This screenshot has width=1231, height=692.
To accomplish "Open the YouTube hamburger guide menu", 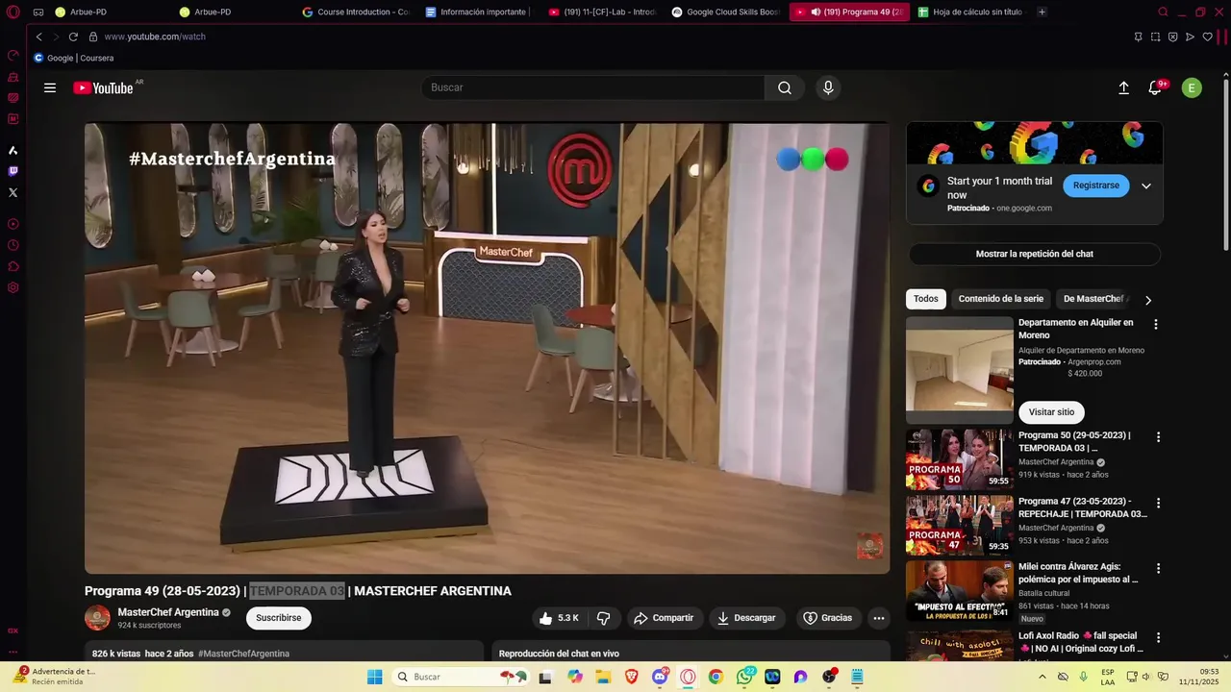I will (x=50, y=87).
